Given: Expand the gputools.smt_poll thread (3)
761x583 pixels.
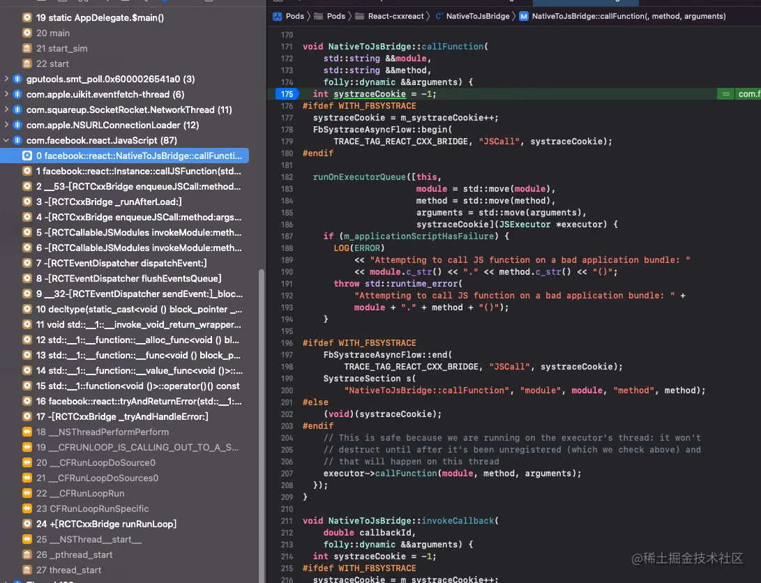Looking at the screenshot, I should pyautogui.click(x=6, y=79).
